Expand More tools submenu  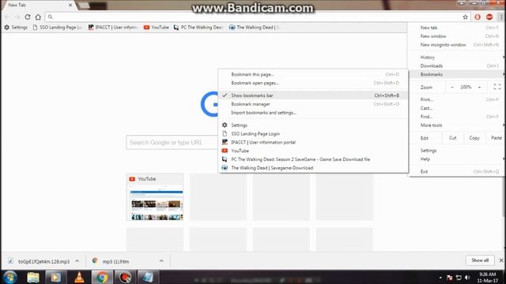pos(457,125)
